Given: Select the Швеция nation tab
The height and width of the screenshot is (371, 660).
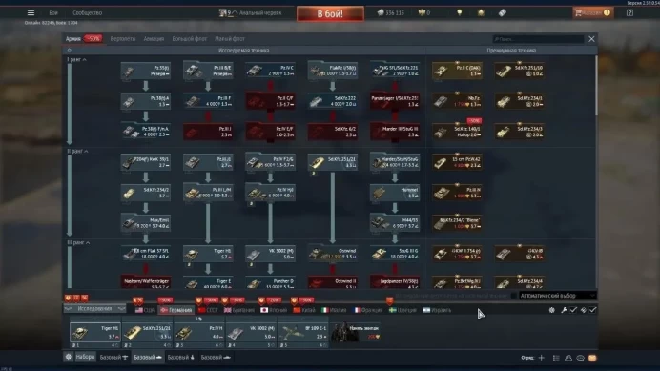Looking at the screenshot, I should click(402, 310).
